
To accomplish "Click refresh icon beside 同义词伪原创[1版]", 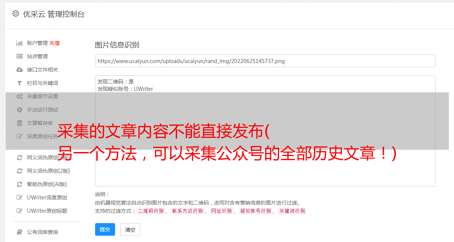I will (20, 158).
